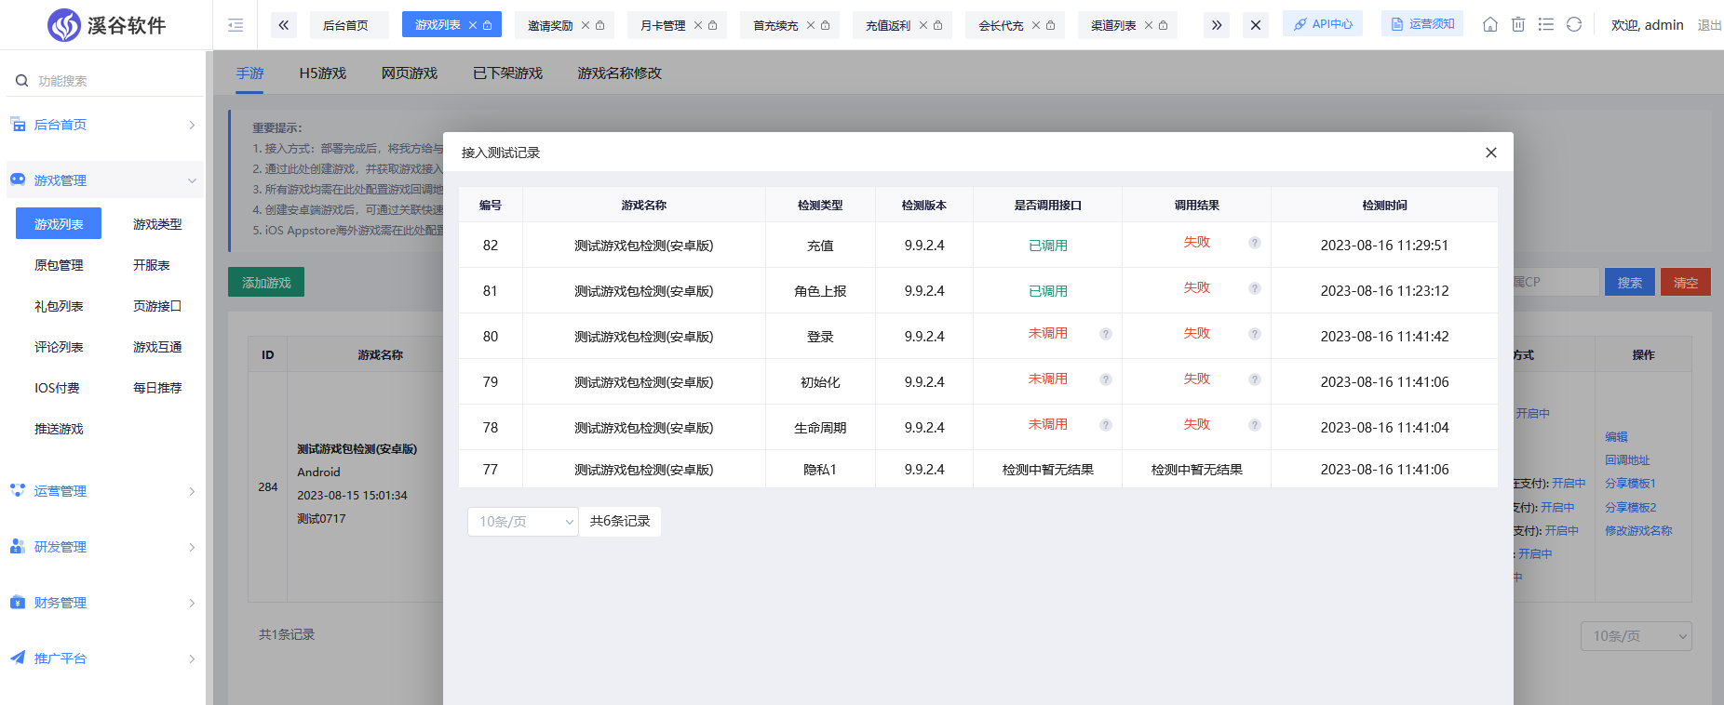Click the trash clear-cache icon

point(1518,24)
